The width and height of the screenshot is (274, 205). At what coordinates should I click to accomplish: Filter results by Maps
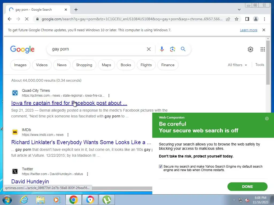(106, 65)
